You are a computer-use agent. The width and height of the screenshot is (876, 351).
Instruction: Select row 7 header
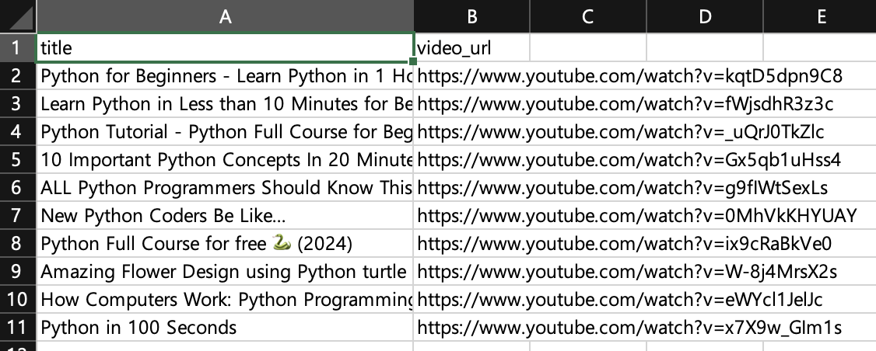tap(18, 215)
